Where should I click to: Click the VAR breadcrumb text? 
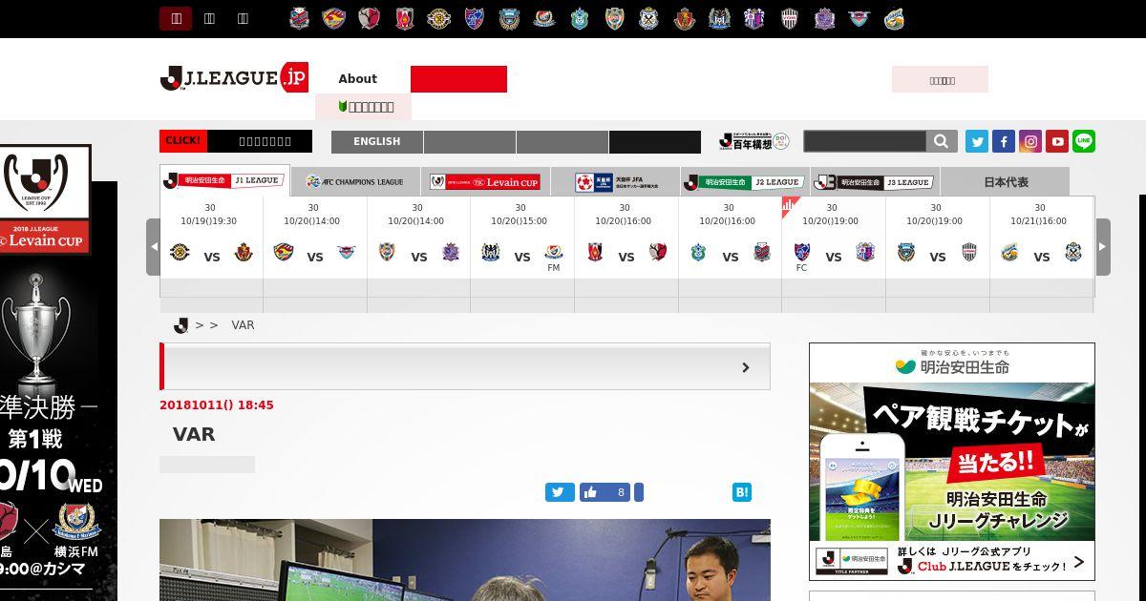pos(243,325)
